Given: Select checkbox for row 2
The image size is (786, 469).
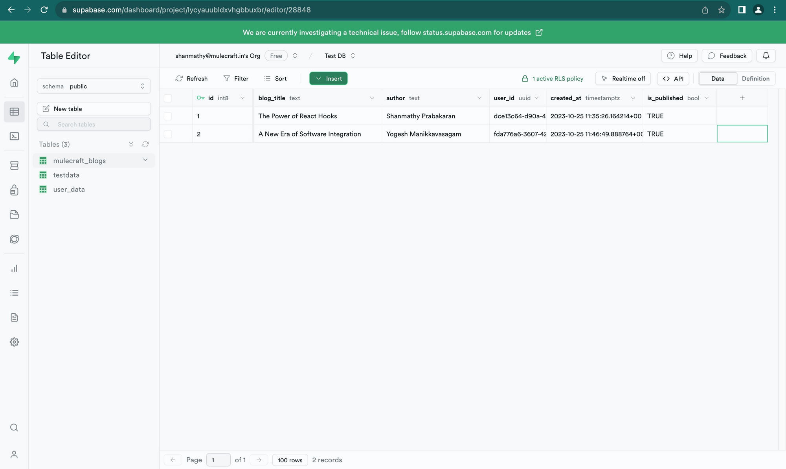Looking at the screenshot, I should point(168,134).
